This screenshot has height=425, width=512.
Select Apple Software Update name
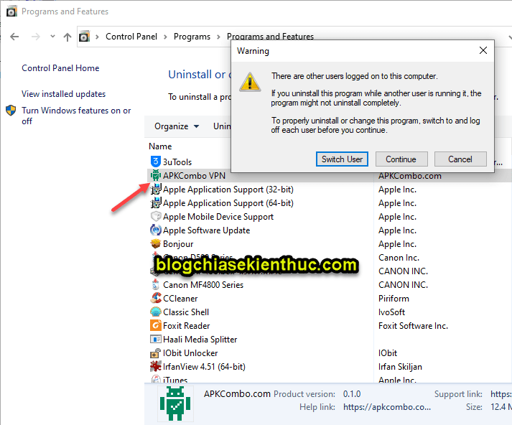coord(206,230)
